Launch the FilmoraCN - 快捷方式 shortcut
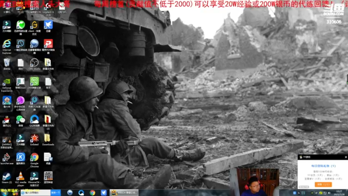The height and width of the screenshot is (196, 348). point(34,179)
